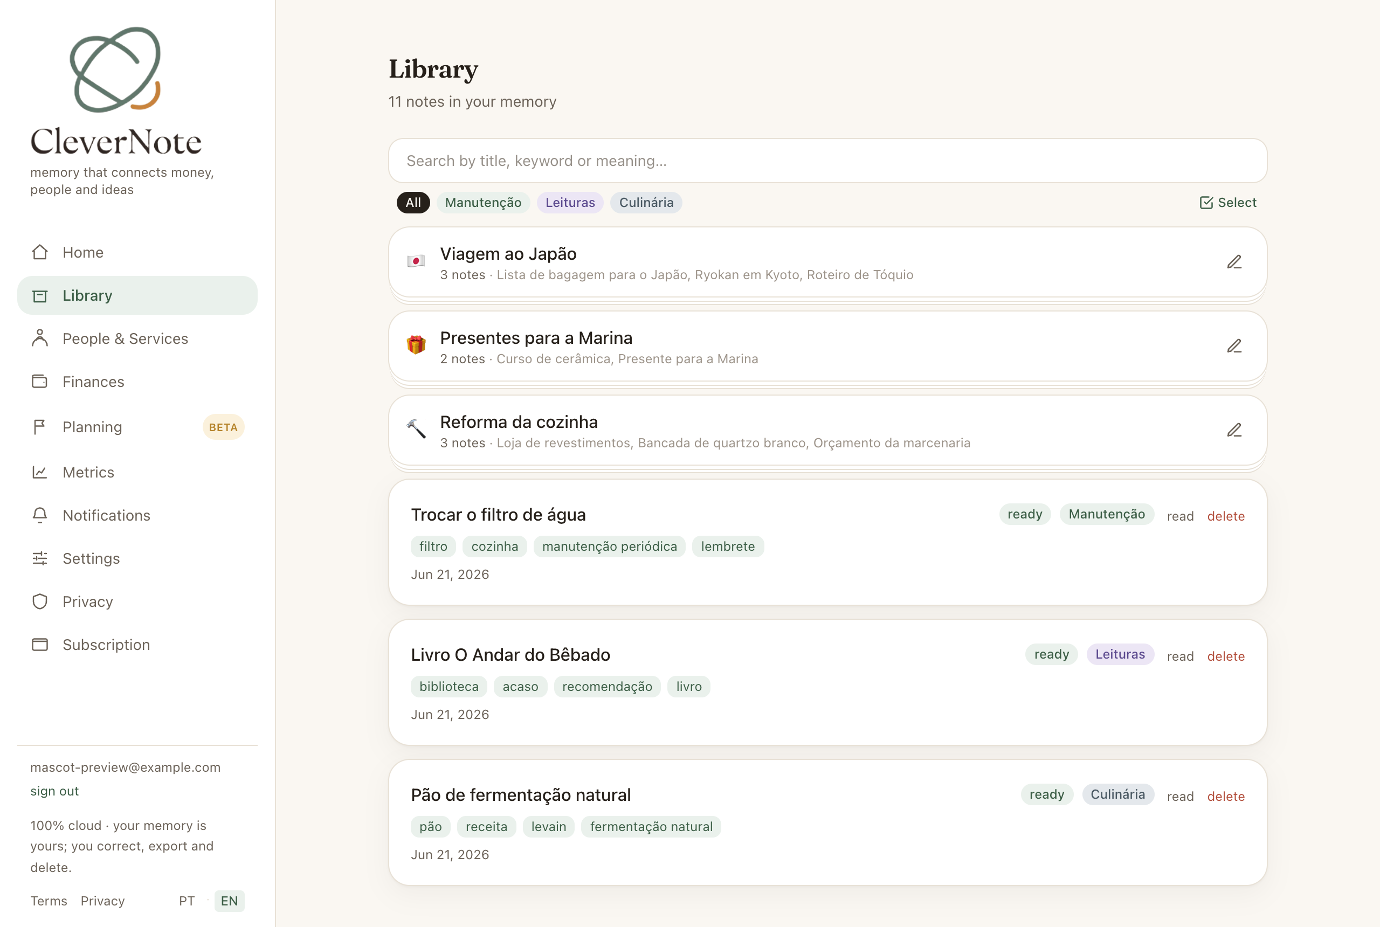The width and height of the screenshot is (1380, 927).
Task: Expand the Presentes para a Marina stack
Action: click(827, 347)
